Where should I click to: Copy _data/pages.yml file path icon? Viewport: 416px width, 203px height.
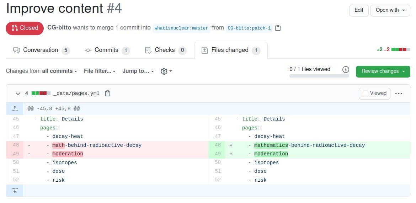(107, 94)
